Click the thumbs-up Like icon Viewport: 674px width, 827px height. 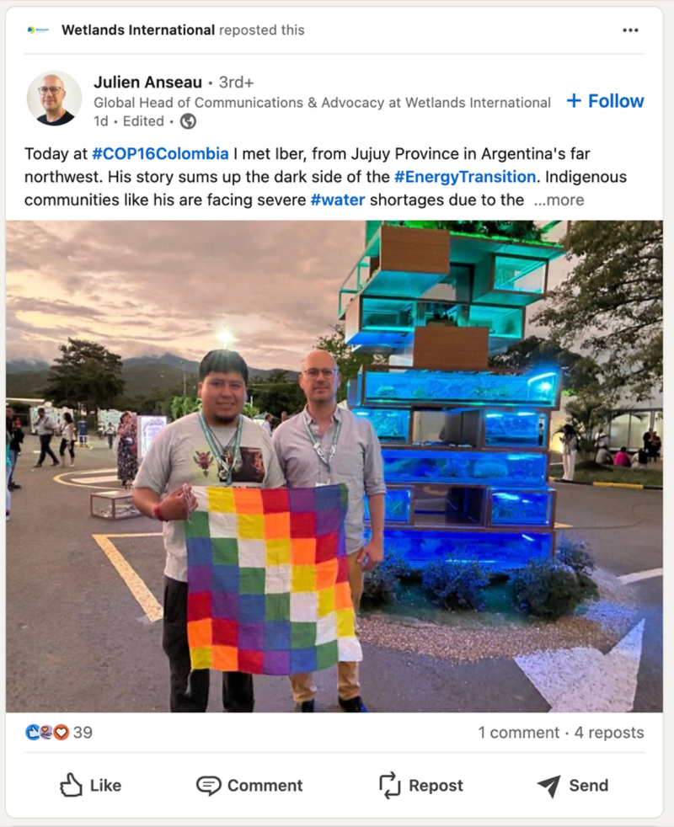(71, 785)
